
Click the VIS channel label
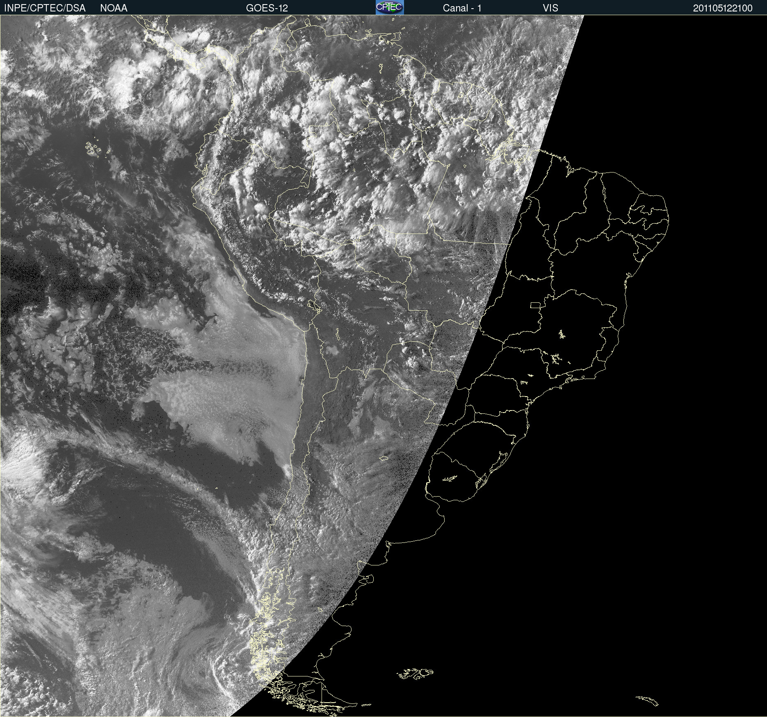tap(550, 8)
